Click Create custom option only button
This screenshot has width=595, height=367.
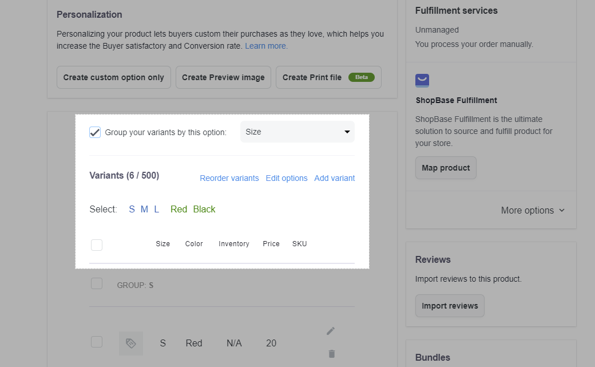pyautogui.click(x=114, y=77)
